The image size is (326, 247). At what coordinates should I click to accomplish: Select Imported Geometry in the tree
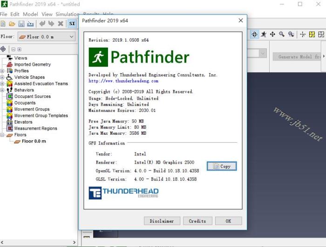click(x=33, y=64)
